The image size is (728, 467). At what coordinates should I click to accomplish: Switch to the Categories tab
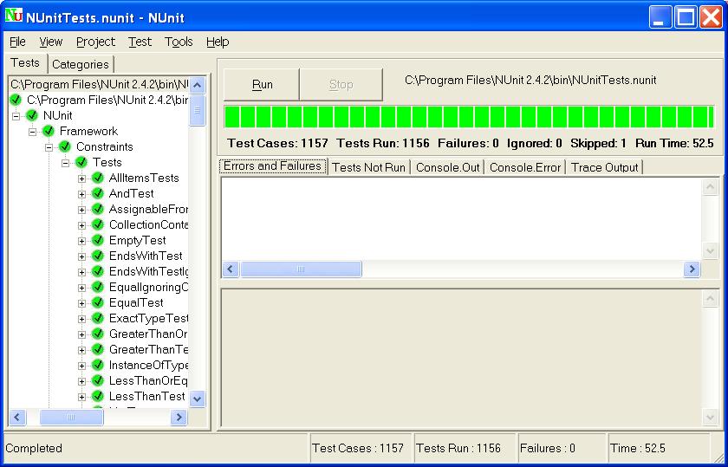tap(81, 64)
